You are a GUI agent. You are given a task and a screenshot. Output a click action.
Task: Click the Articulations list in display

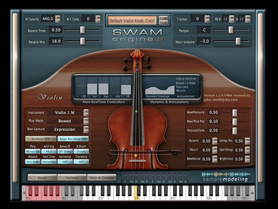point(185,87)
